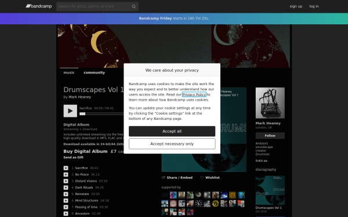Viewport: 348px width, 217px height.
Task: Click the first supporter avatar in the bottom row
Action: point(165,212)
